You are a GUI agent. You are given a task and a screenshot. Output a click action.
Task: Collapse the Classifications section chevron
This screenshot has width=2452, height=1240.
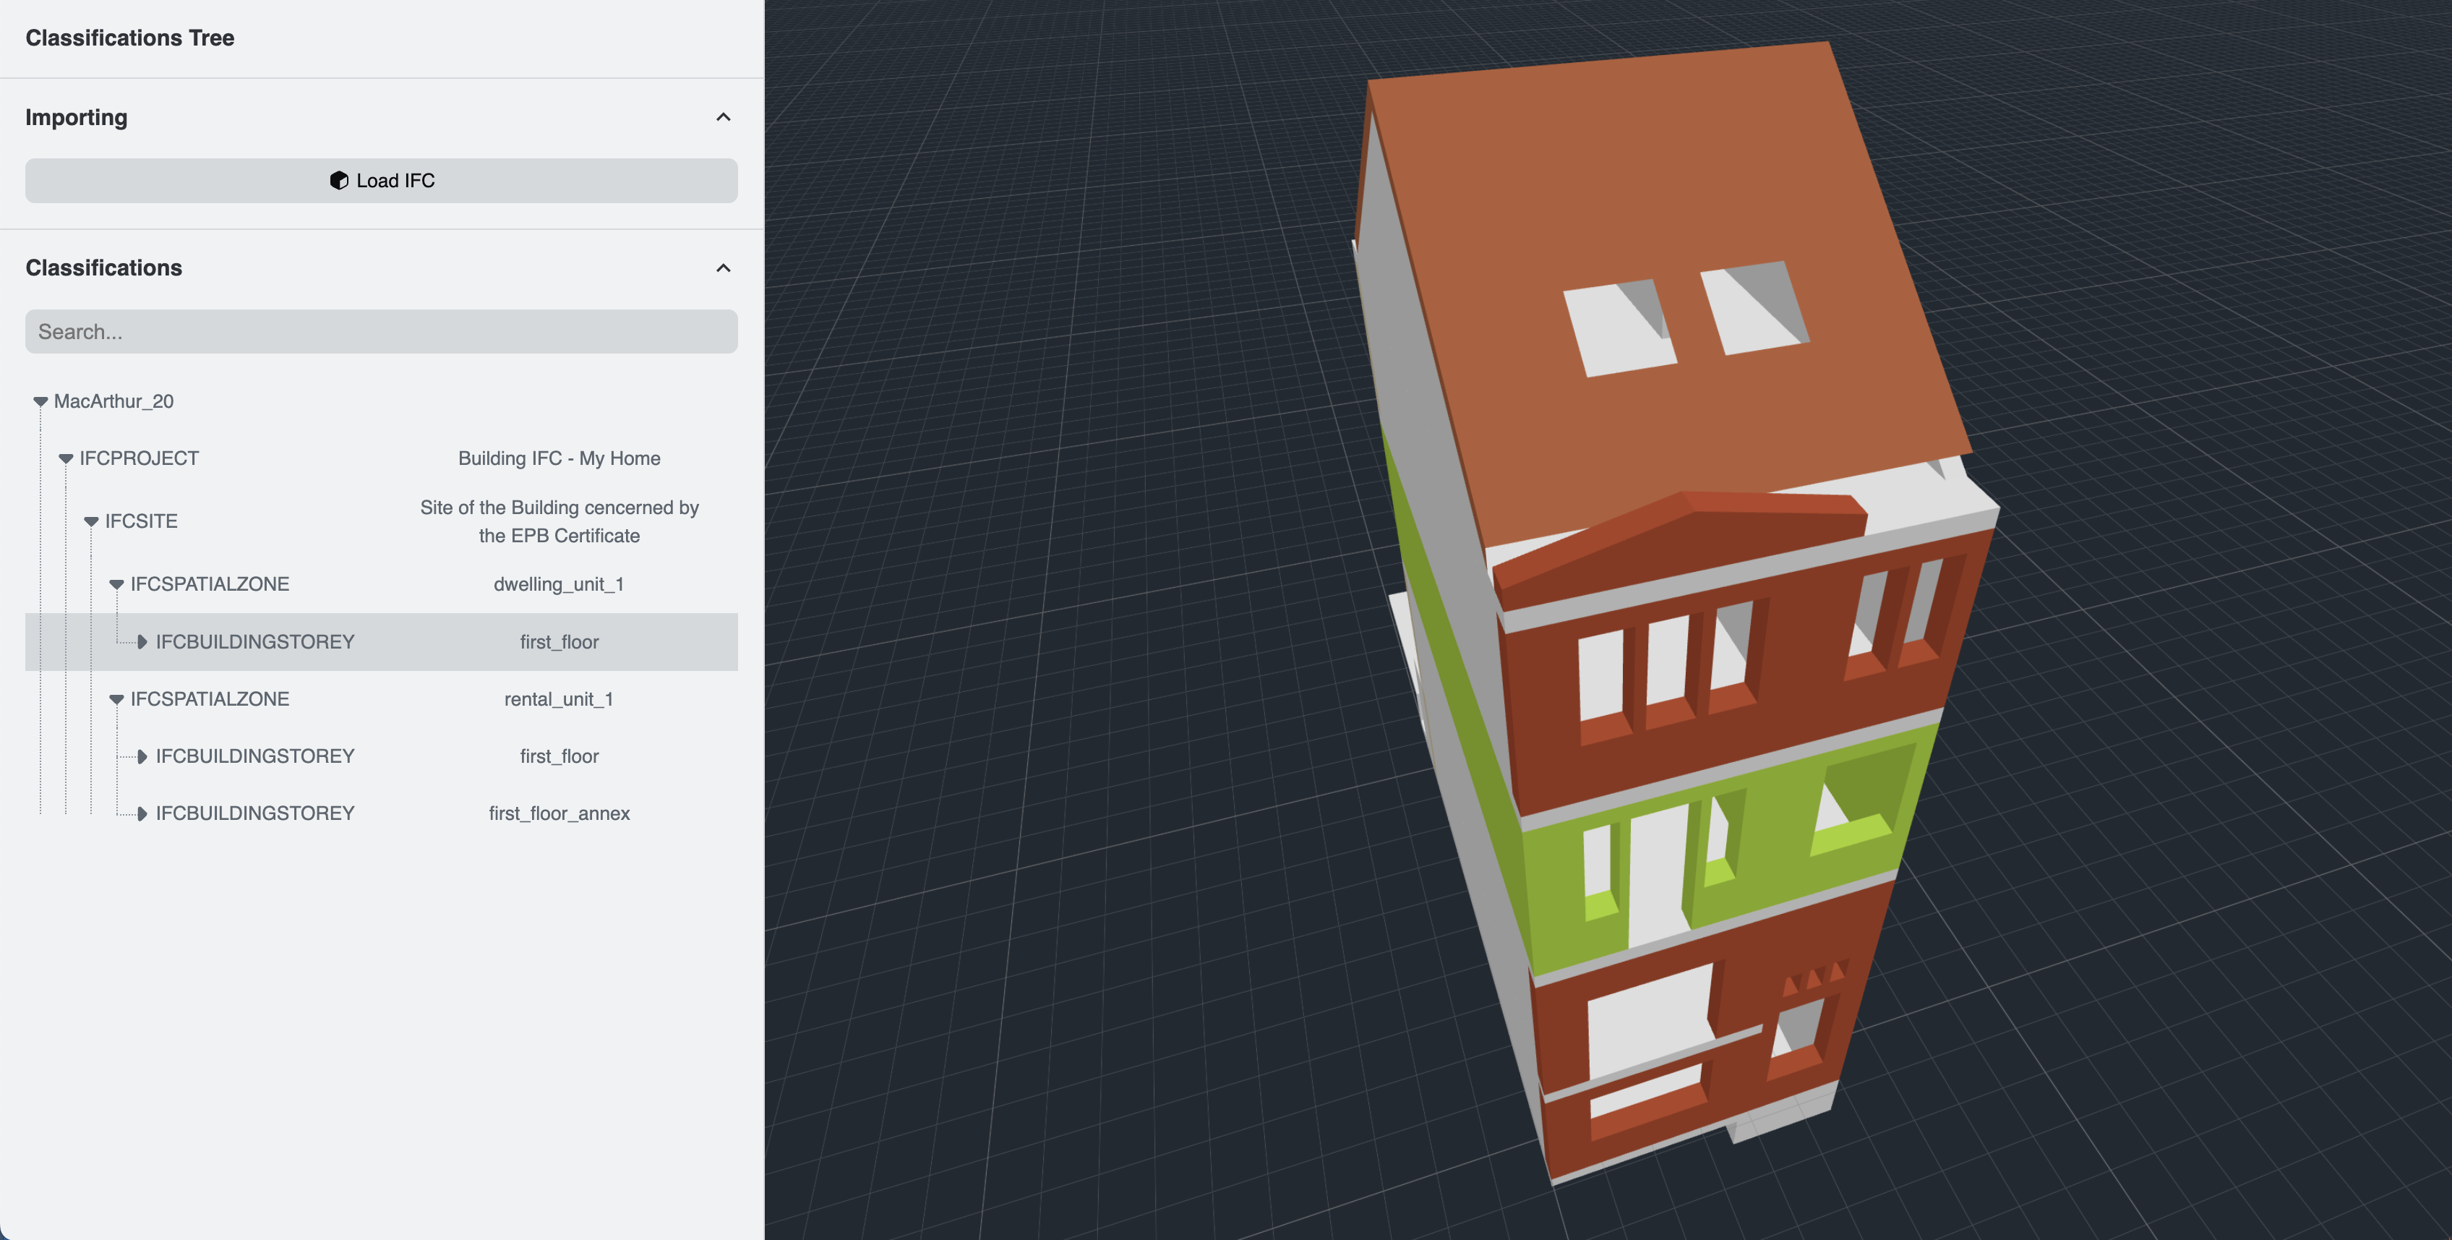click(x=724, y=268)
